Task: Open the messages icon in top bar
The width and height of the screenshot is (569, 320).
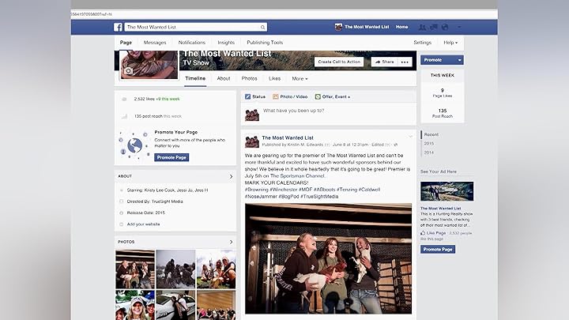Action: coord(434,27)
